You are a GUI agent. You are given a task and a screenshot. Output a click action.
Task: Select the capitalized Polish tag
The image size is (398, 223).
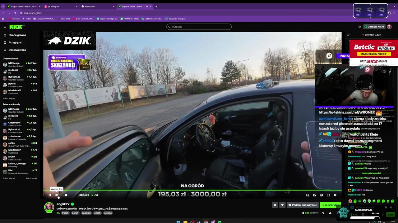tap(65, 213)
